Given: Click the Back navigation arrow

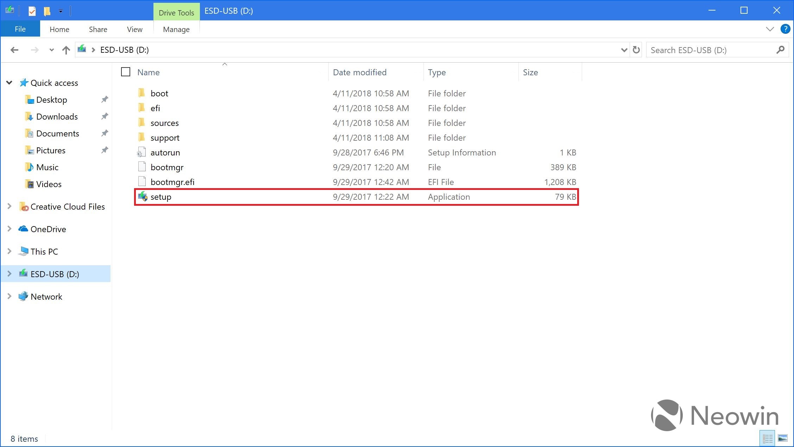Looking at the screenshot, I should tap(14, 50).
